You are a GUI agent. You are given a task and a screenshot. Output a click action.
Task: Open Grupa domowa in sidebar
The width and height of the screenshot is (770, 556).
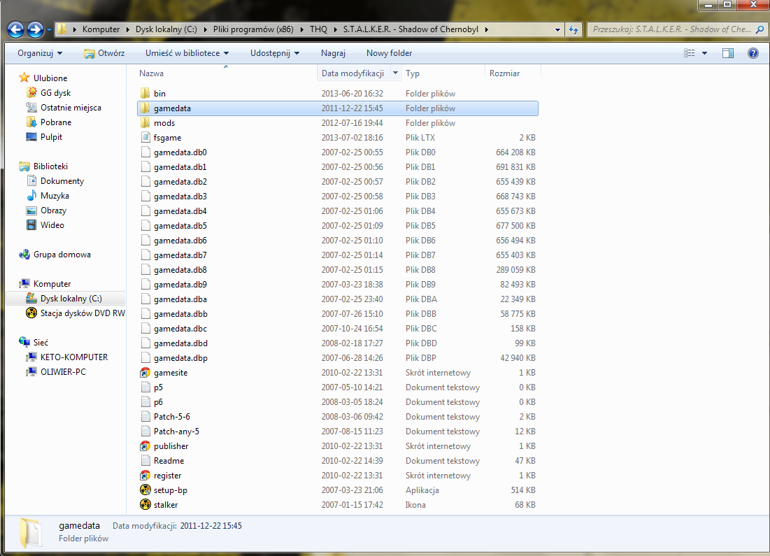pos(62,255)
